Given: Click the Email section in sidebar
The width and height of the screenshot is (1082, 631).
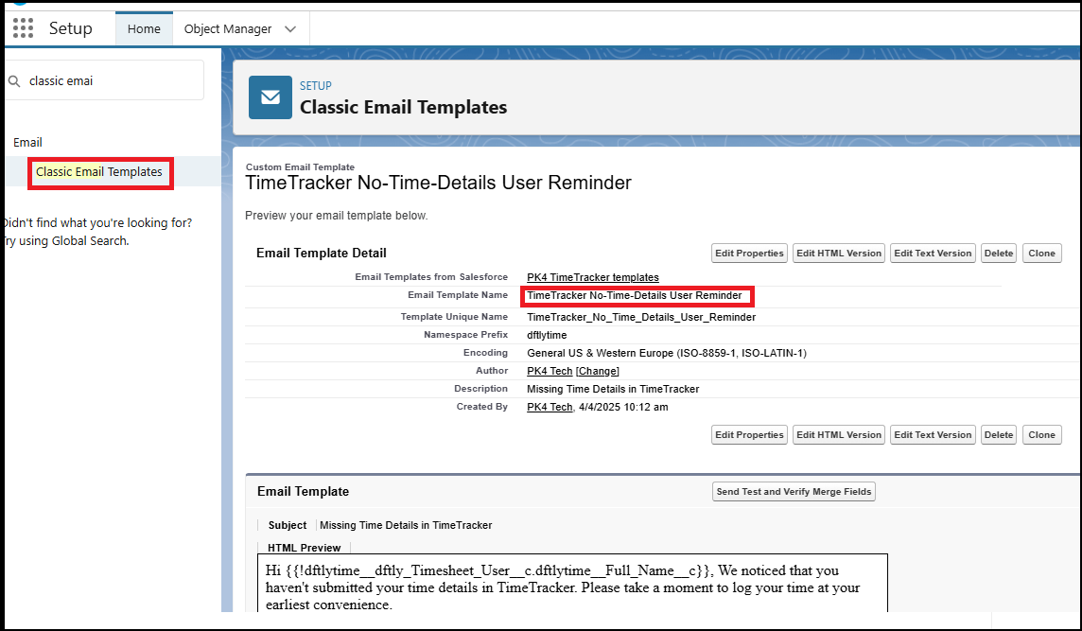Looking at the screenshot, I should coord(27,142).
